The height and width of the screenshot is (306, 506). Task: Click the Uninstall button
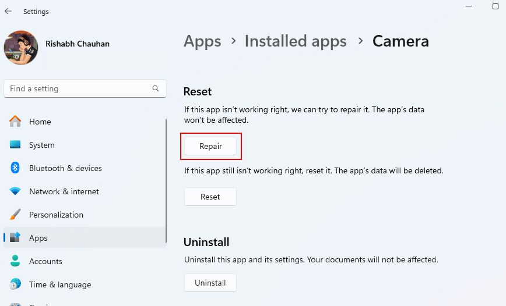point(210,283)
